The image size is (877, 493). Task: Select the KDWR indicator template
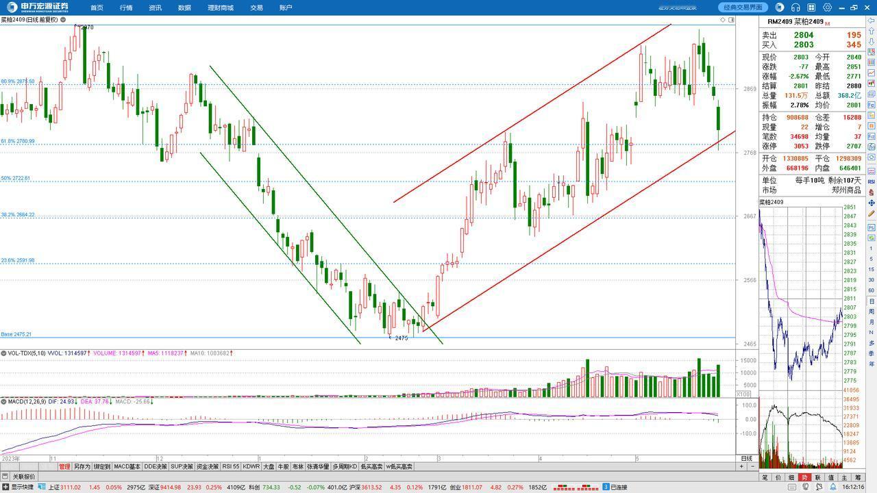click(x=251, y=466)
